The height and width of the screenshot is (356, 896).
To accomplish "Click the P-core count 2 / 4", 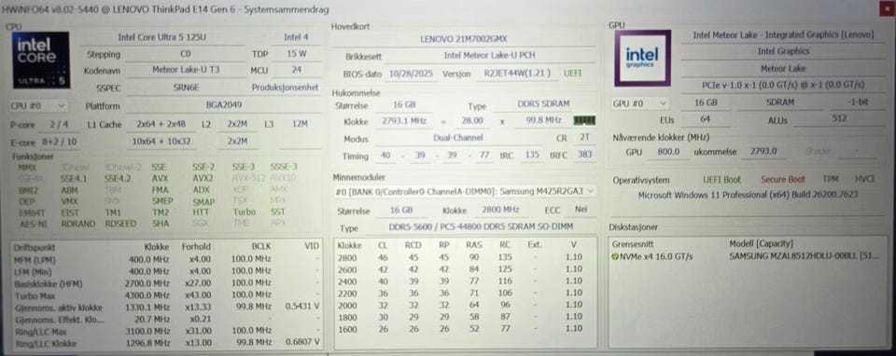I will [59, 124].
